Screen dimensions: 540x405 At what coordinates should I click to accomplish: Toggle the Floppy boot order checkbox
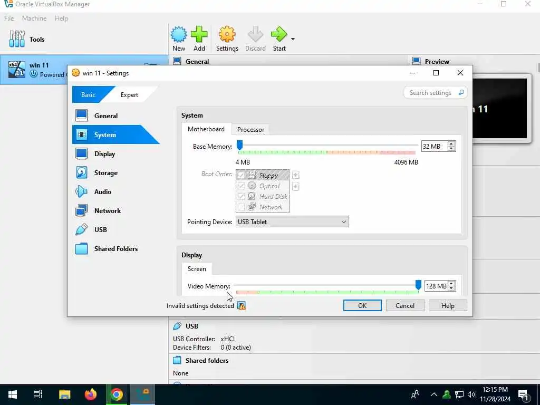point(241,175)
